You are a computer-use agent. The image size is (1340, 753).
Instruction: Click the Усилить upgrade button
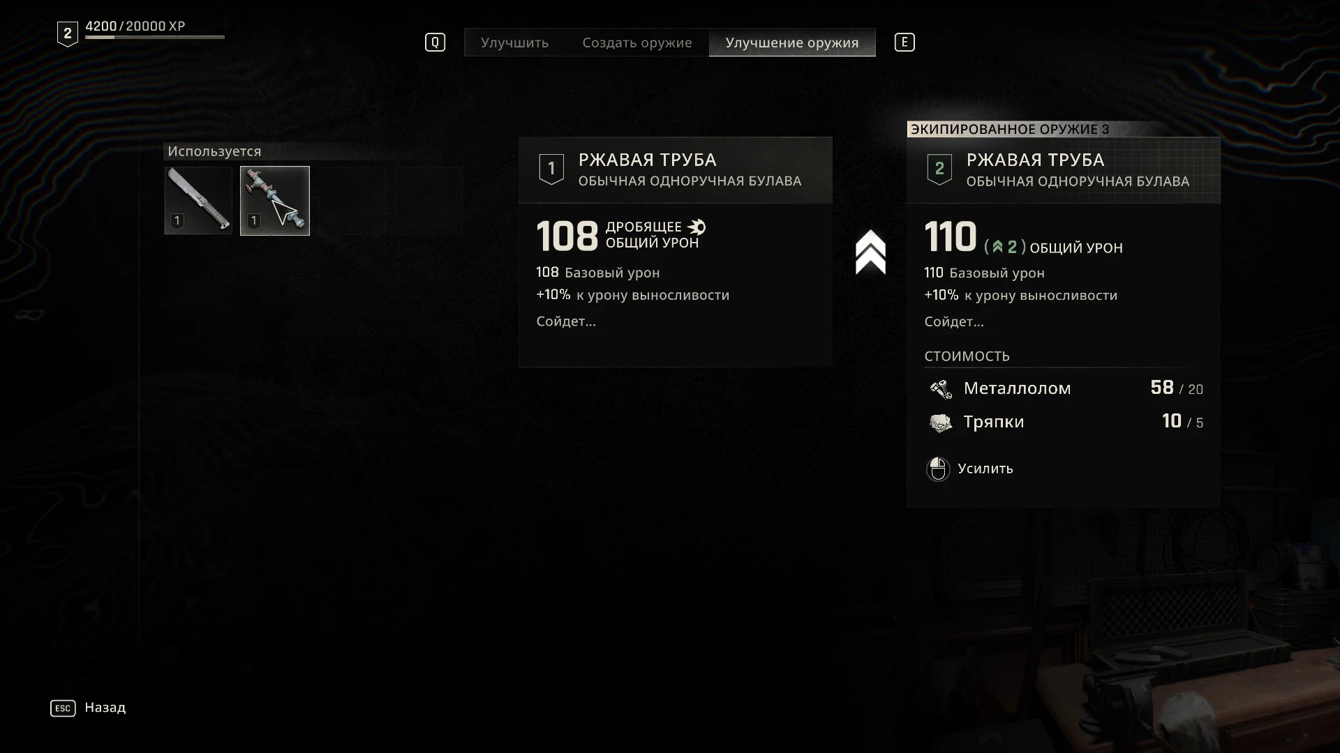point(985,469)
